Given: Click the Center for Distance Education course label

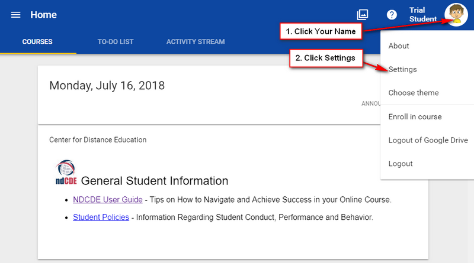Looking at the screenshot, I should (98, 140).
